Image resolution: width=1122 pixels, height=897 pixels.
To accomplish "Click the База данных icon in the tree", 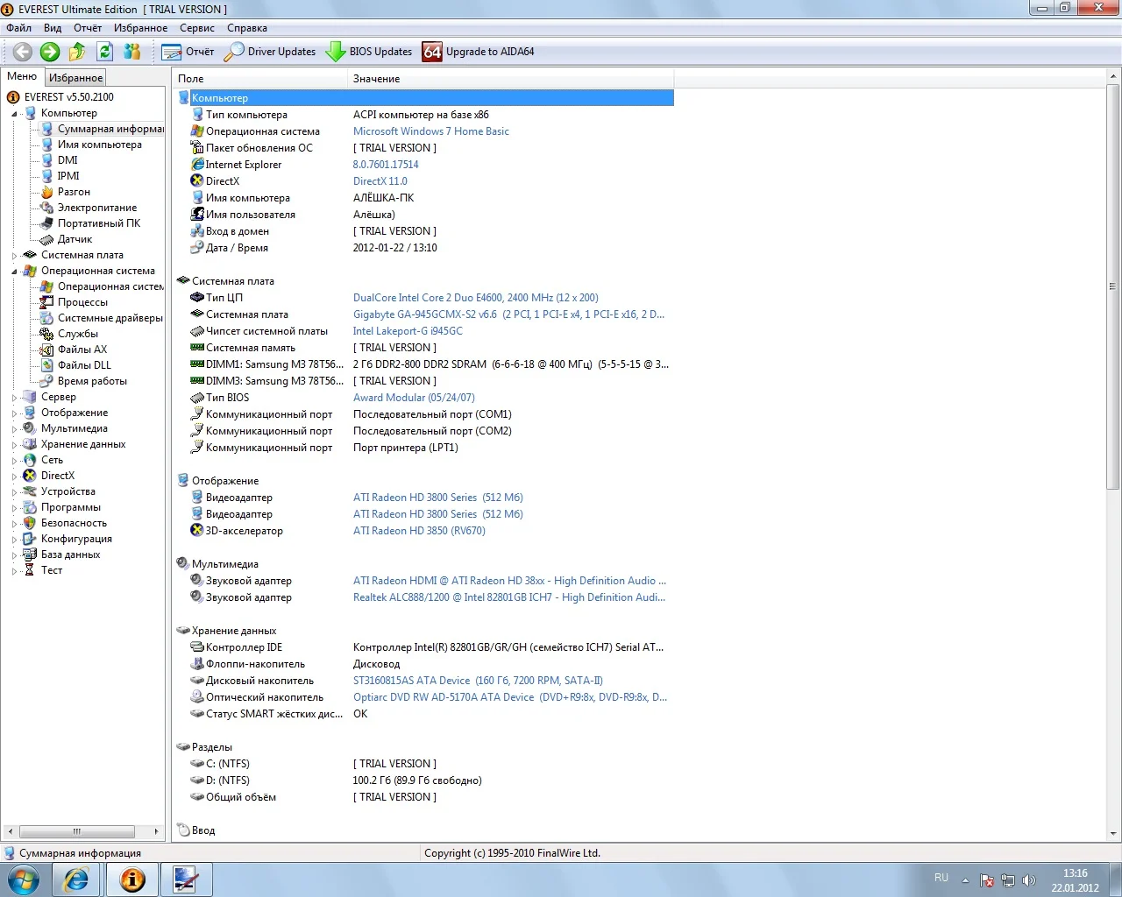I will [x=30, y=554].
